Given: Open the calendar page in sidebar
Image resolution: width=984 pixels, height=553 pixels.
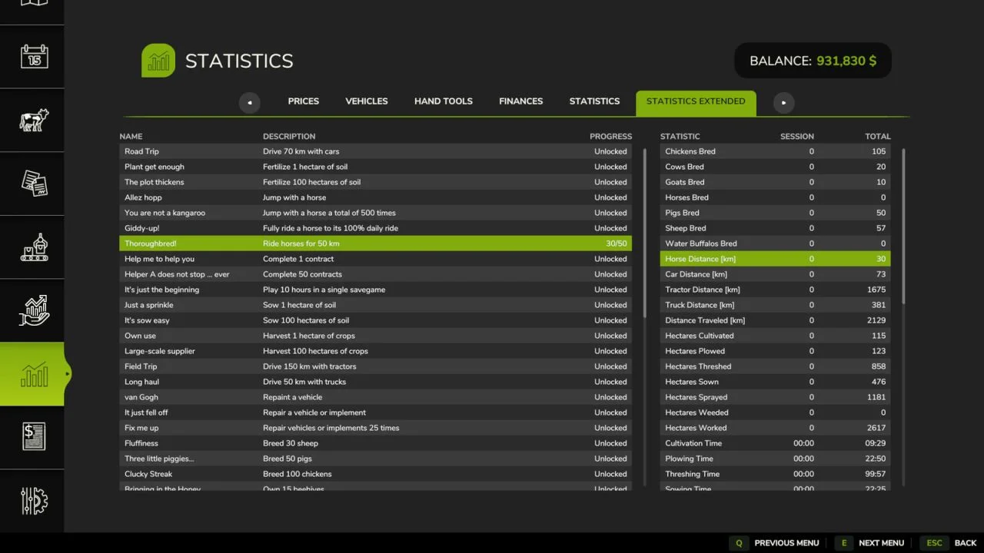Looking at the screenshot, I should [x=34, y=56].
